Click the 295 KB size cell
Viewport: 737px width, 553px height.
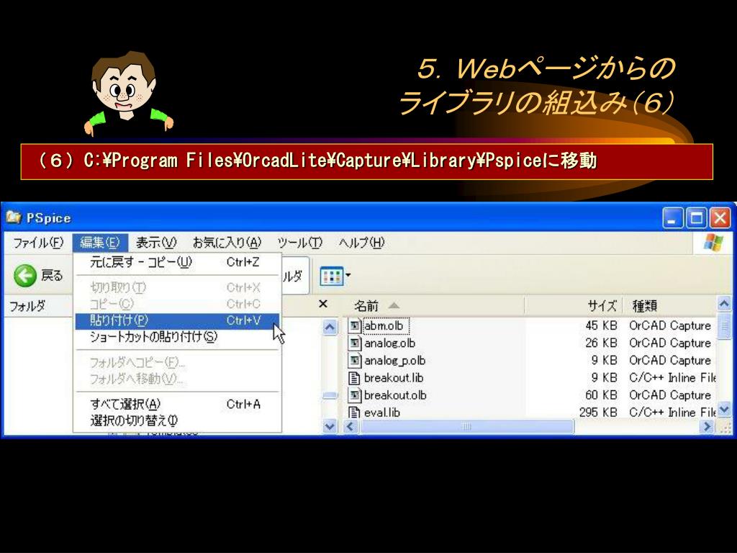(598, 413)
